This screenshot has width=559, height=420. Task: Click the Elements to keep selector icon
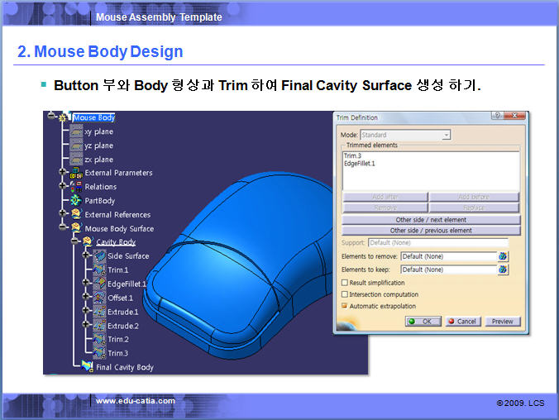(x=503, y=270)
